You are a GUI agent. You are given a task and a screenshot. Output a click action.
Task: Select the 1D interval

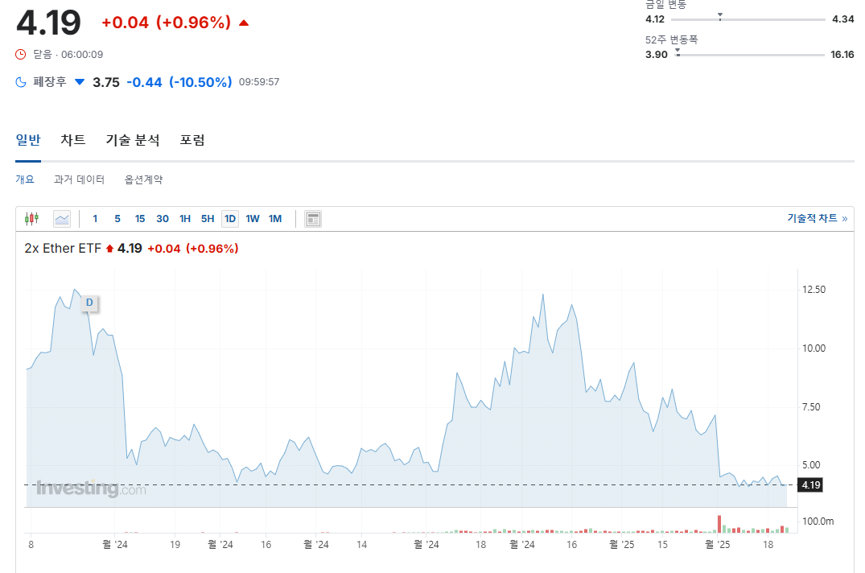click(230, 219)
